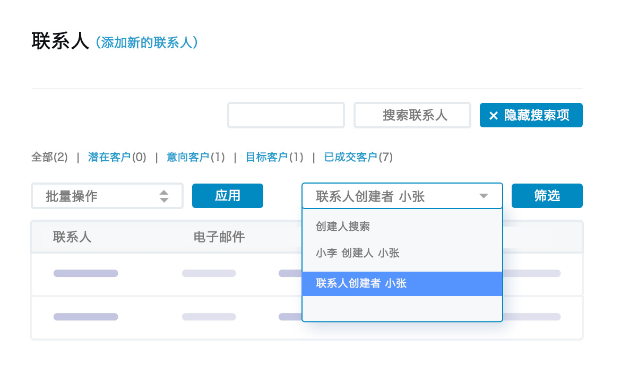This screenshot has height=382, width=621.
Task: Click the up-down arrows on 批量操作
Action: pos(164,196)
